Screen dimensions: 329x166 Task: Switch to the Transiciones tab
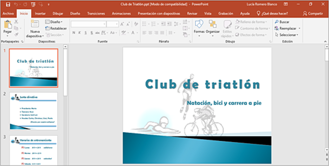pos(96,13)
